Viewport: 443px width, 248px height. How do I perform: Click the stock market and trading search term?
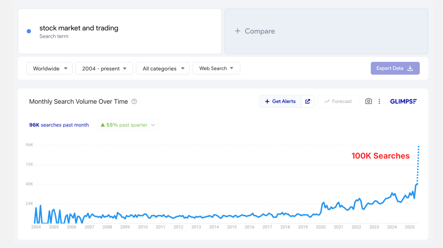pos(79,28)
